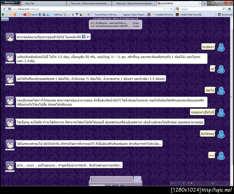The height and width of the screenshot is (194, 234).
Task: Switch to the second Tirkx.com tab
Action: click(x=134, y=3)
